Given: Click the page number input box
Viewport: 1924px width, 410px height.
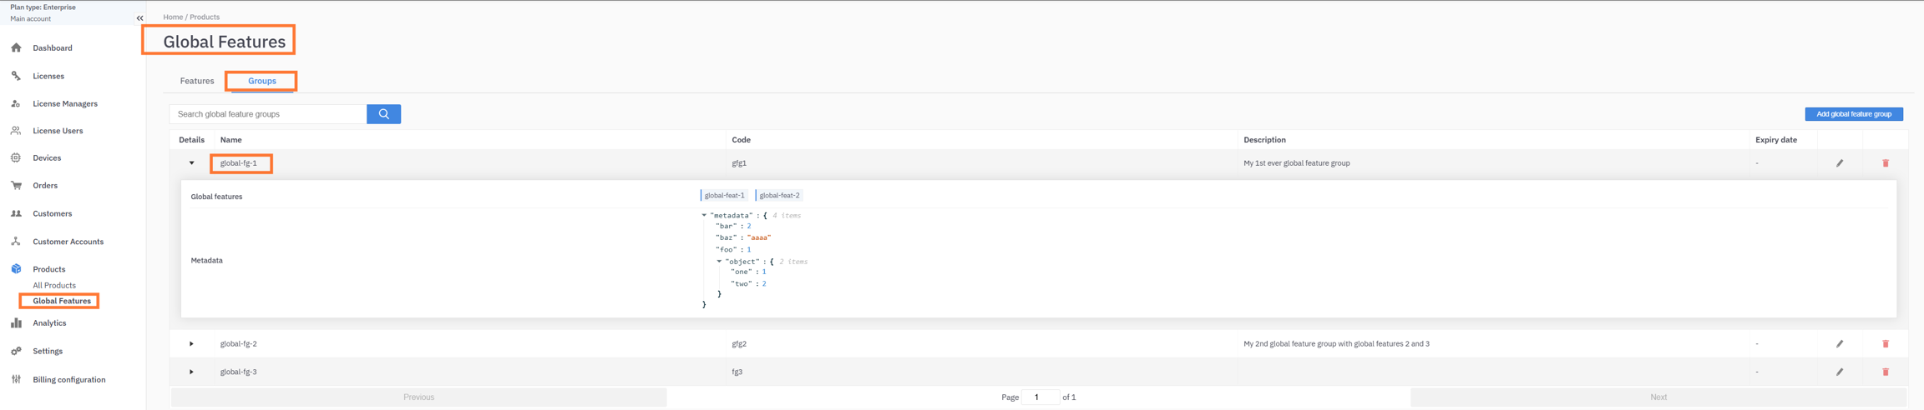Looking at the screenshot, I should click(x=1040, y=397).
